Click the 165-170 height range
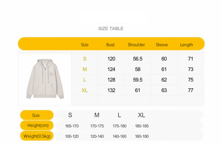Viewport: 222px width, 146px height. 72,126
